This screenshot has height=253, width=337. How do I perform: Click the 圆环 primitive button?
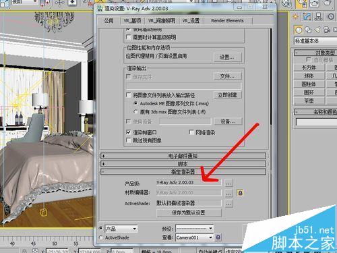tap(309, 92)
